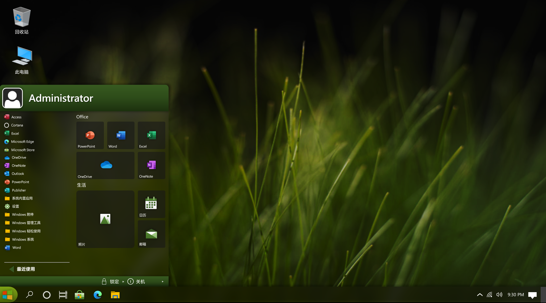
Task: Open the Mail (邮箱) tile
Action: [x=151, y=234]
